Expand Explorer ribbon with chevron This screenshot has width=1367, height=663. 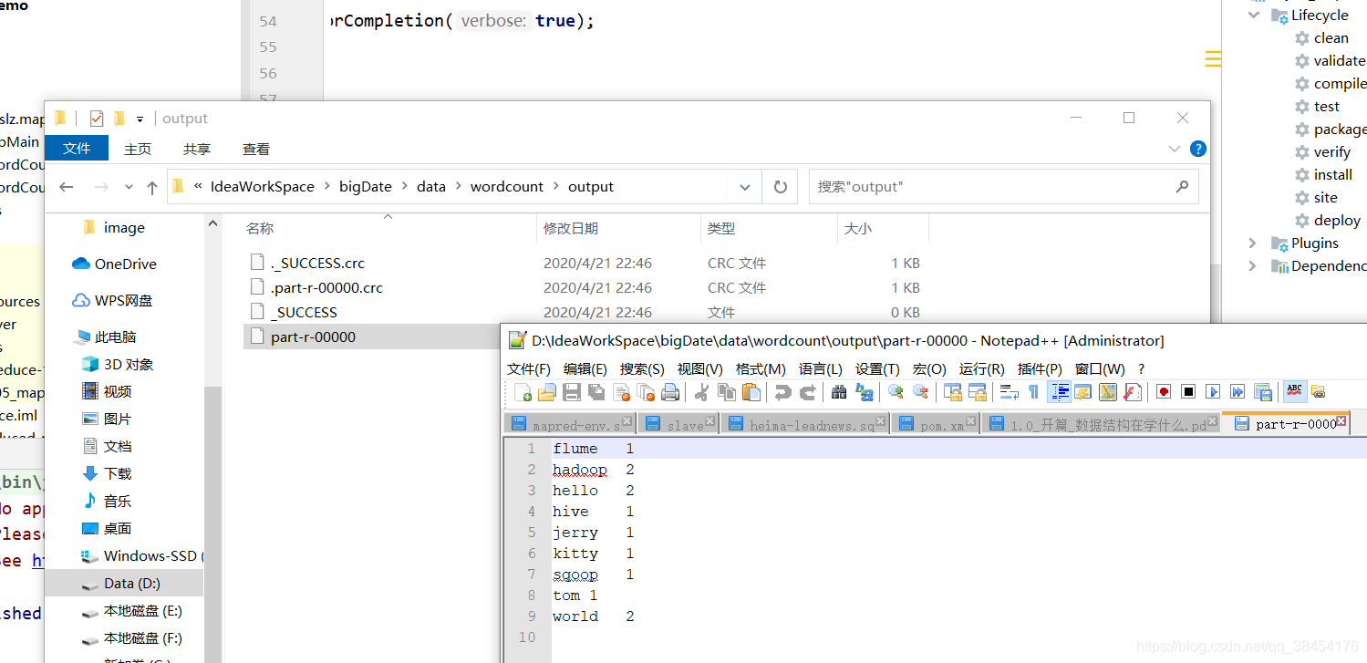pyautogui.click(x=1175, y=149)
